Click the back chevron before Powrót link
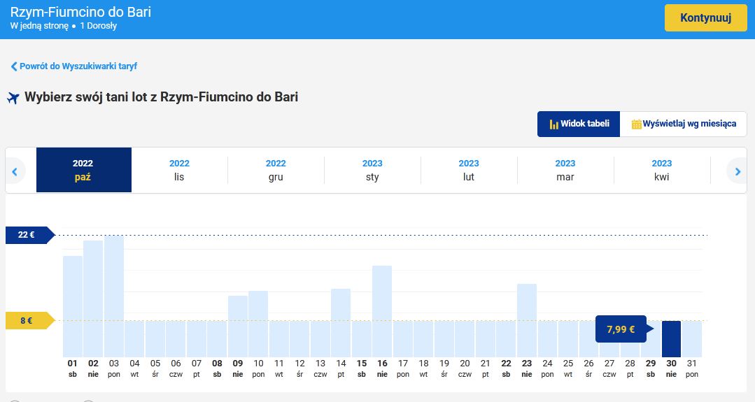 click(14, 66)
